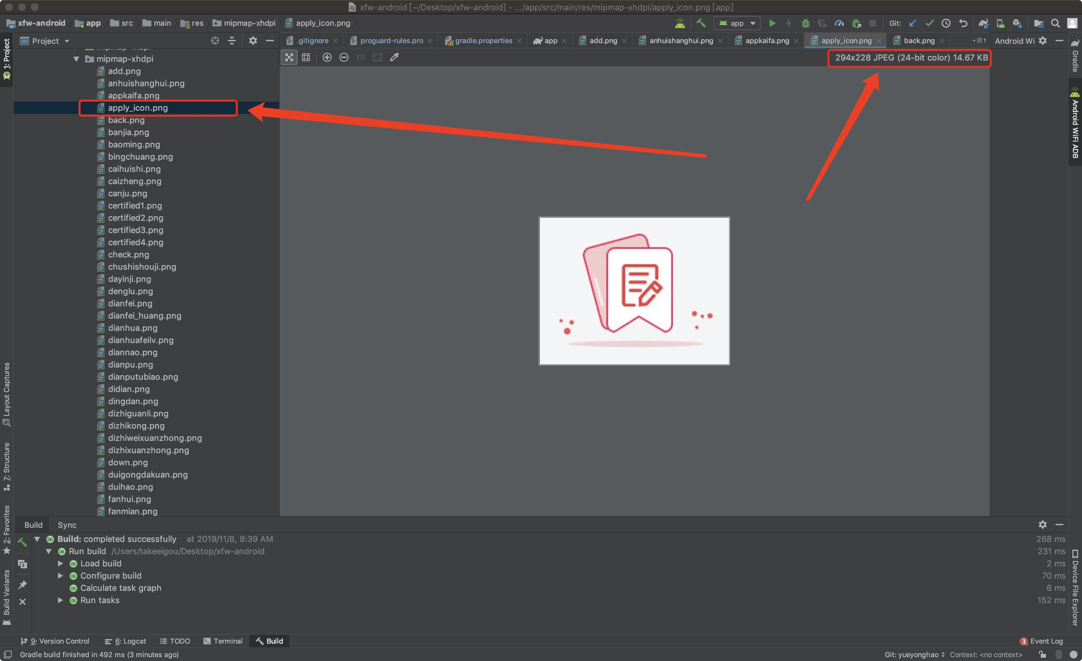
Task: Toggle grid display in image viewer
Action: point(306,57)
